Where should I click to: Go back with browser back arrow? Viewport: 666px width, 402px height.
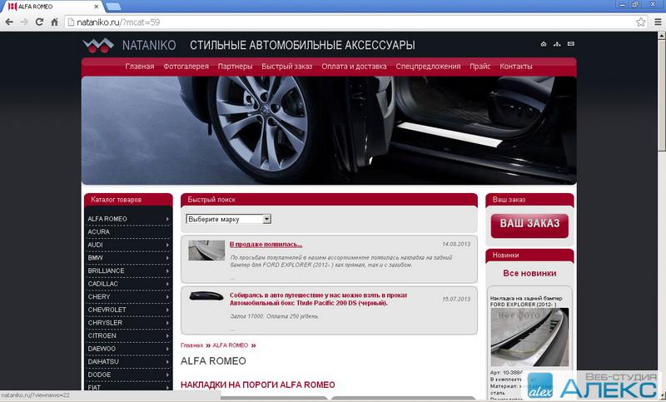[x=8, y=22]
